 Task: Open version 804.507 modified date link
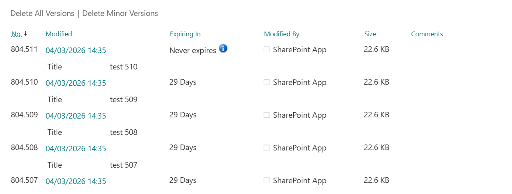pos(76,182)
